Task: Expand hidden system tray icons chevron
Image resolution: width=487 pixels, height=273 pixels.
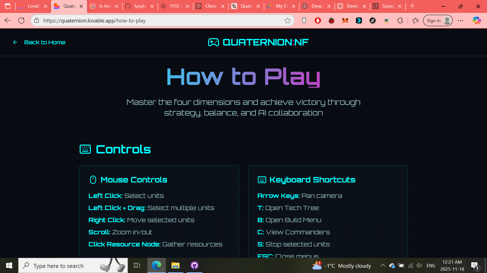Action: click(383, 265)
